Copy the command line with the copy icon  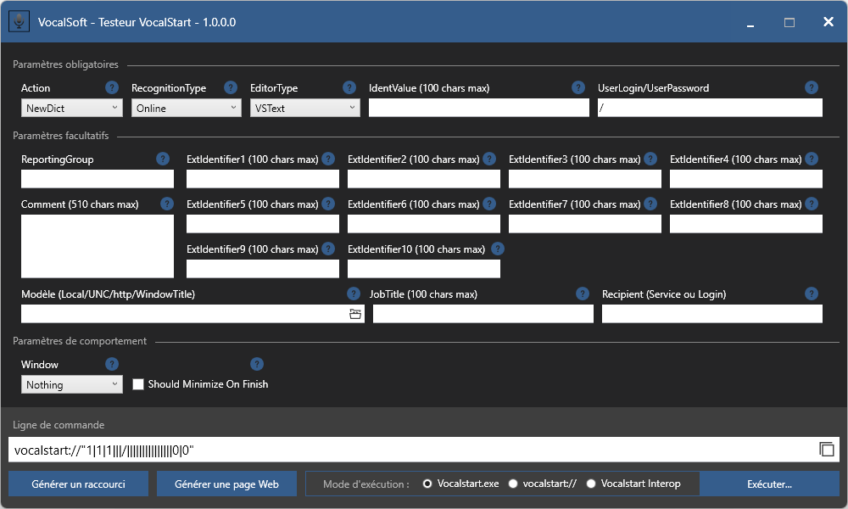pos(826,450)
